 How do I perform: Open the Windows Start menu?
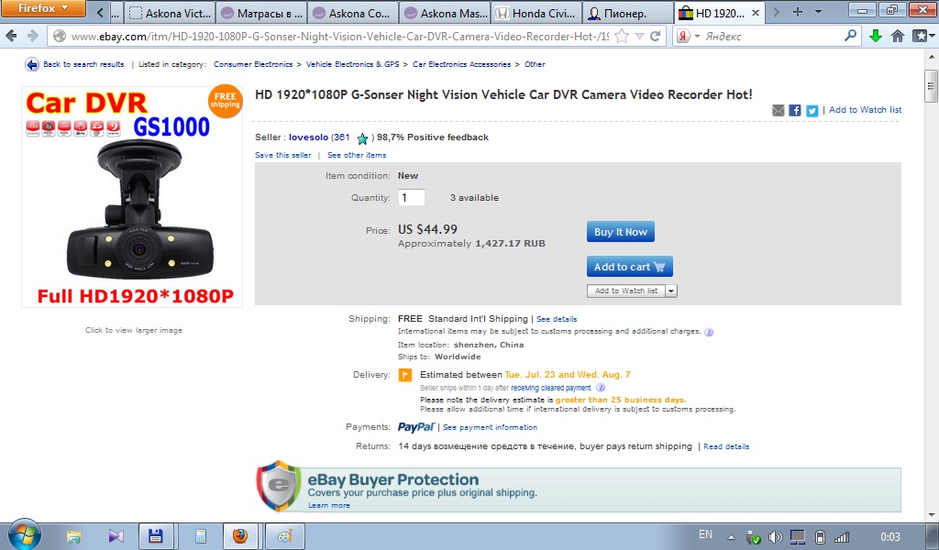click(25, 535)
